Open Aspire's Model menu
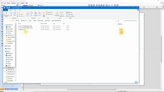 [x=8, y=3]
